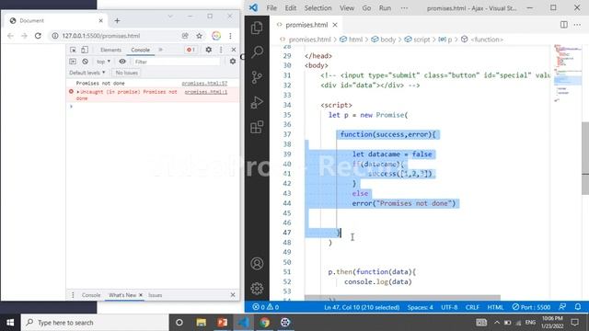Click the Chrome address bar
Image resolution: width=589 pixels, height=331 pixels.
point(117,36)
